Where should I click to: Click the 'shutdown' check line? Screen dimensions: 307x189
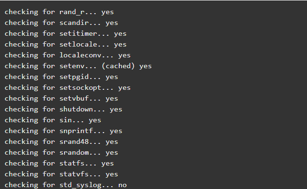point(64,110)
